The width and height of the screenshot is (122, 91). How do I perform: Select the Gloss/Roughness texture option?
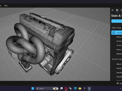coord(117,77)
